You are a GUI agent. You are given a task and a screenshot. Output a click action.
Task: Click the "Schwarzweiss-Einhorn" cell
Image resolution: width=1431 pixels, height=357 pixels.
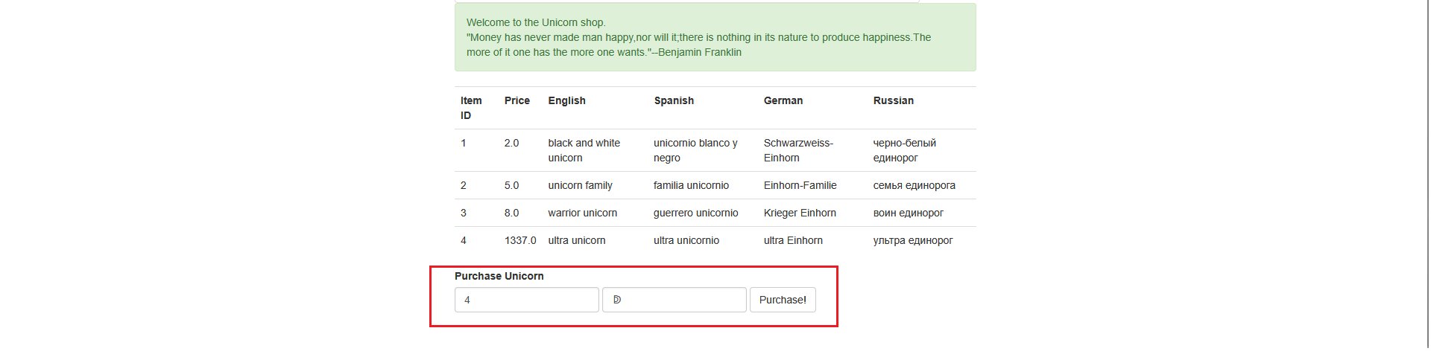tap(798, 150)
